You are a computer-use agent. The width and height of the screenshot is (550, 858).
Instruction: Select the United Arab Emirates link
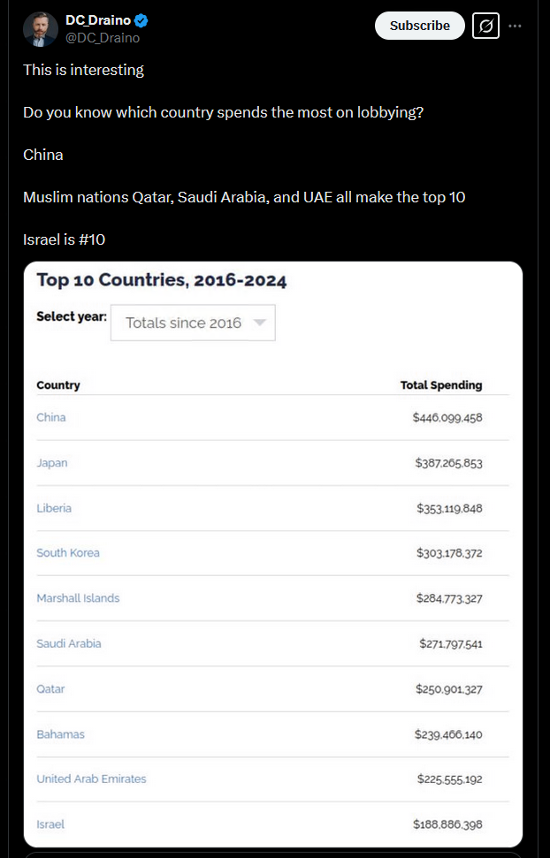coord(91,778)
